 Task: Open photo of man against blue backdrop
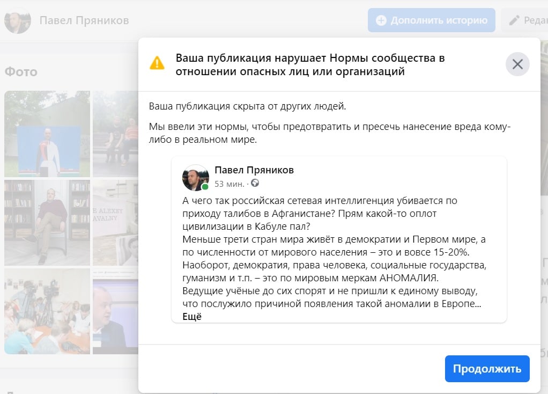[47, 134]
